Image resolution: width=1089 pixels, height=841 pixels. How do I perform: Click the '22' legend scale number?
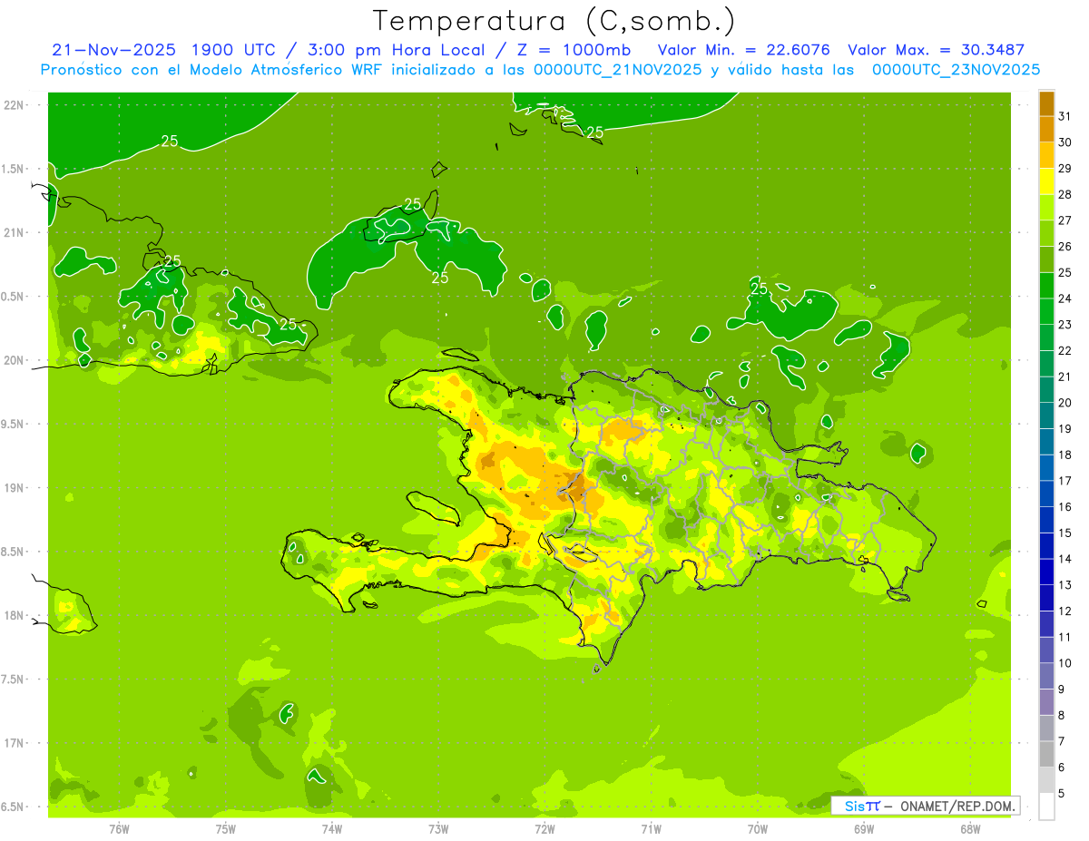pos(1064,350)
